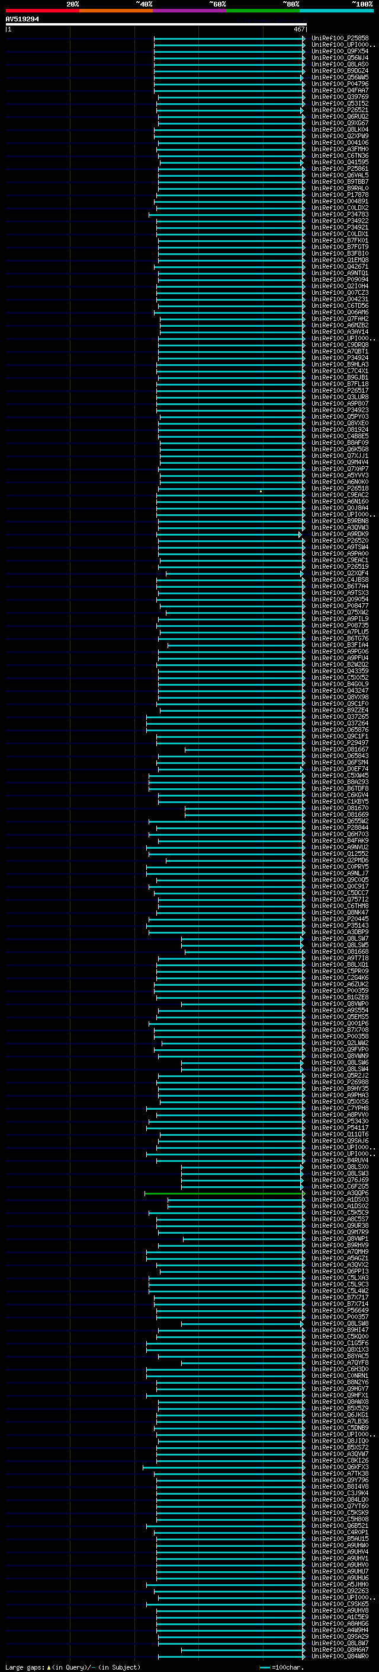Select the UniRef100_A1DS03 label
The width and height of the screenshot is (379, 1672).
click(x=339, y=1199)
